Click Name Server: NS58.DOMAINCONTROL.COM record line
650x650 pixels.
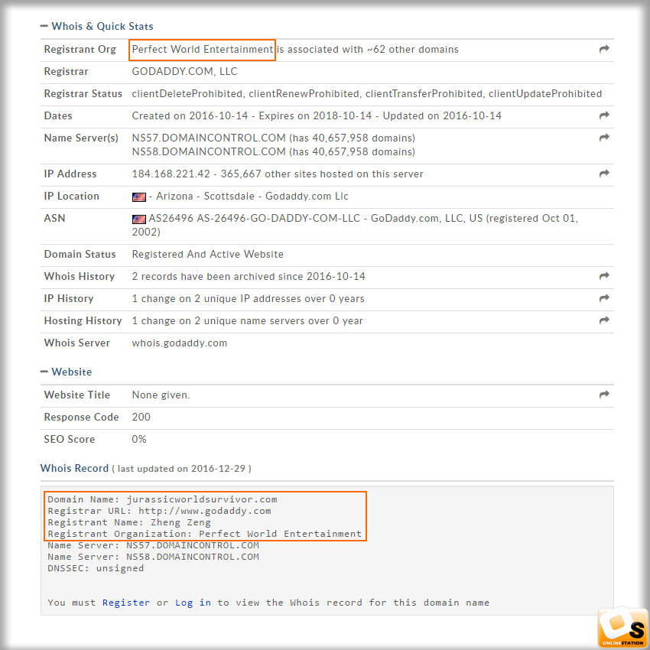pyautogui.click(x=154, y=557)
